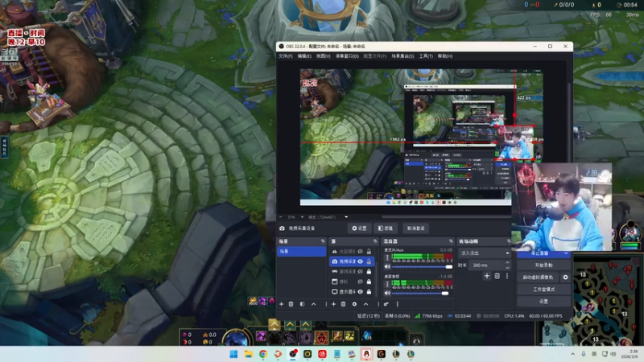Screen dimensions: 644x362
Task: Open 设置 in the OBS controls dock
Action: 544,301
